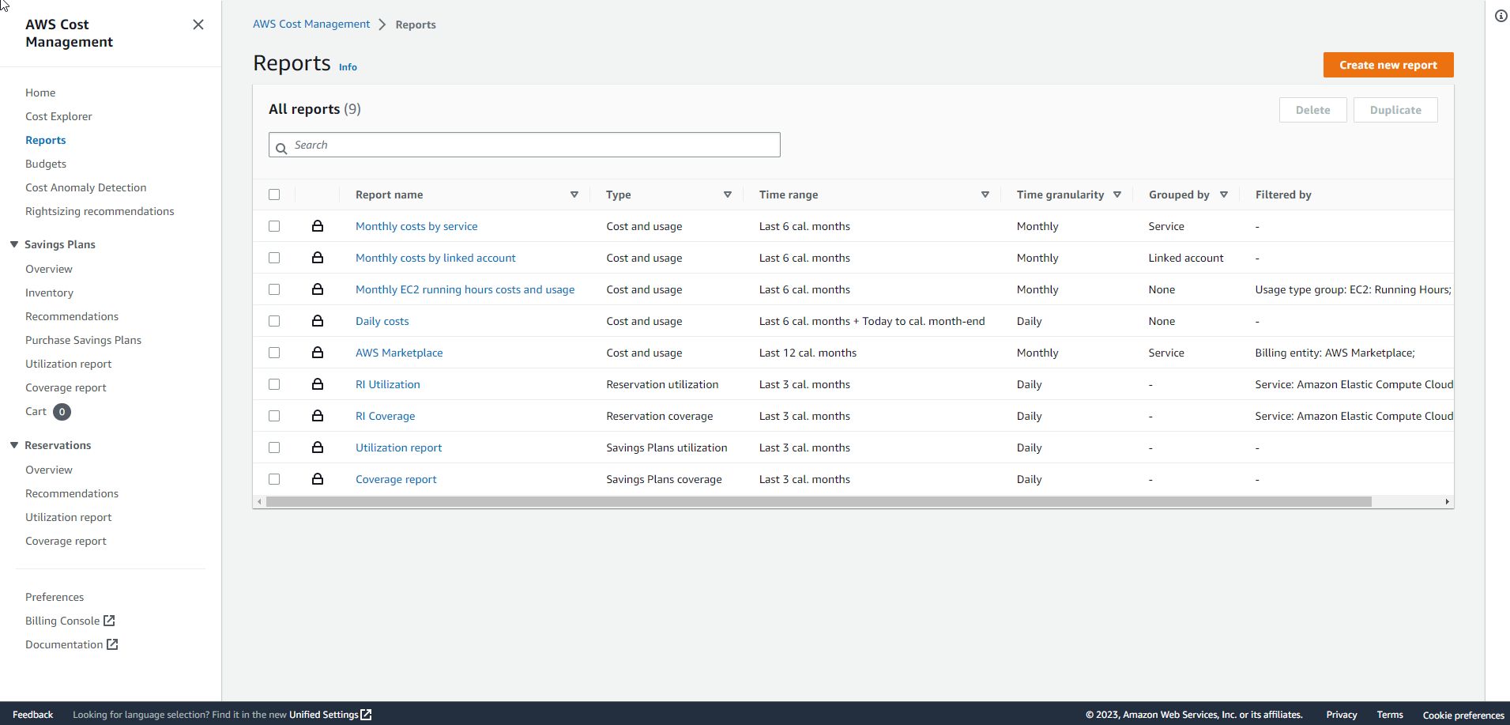Image resolution: width=1510 pixels, height=725 pixels.
Task: Toggle the select-all reports checkbox
Action: 274,194
